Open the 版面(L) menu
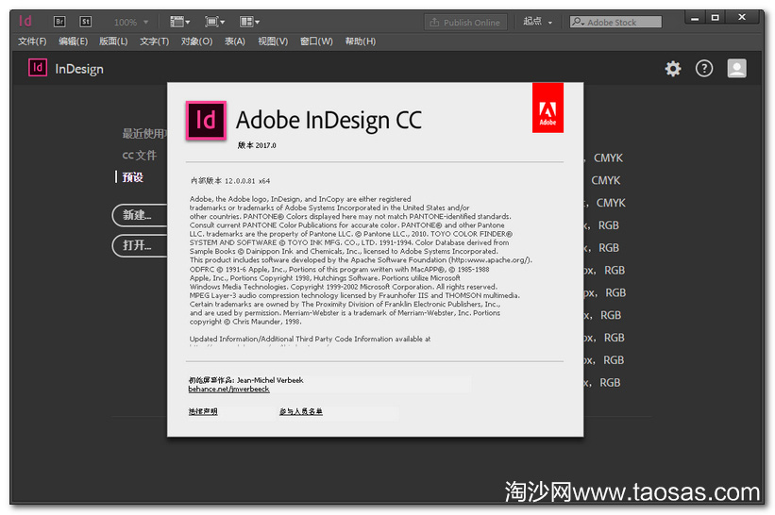 113,42
